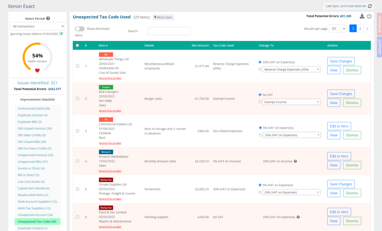The width and height of the screenshot is (382, 231).
Task: Click Save Changes for Wholesale Things Ltd
Action: pos(341,61)
